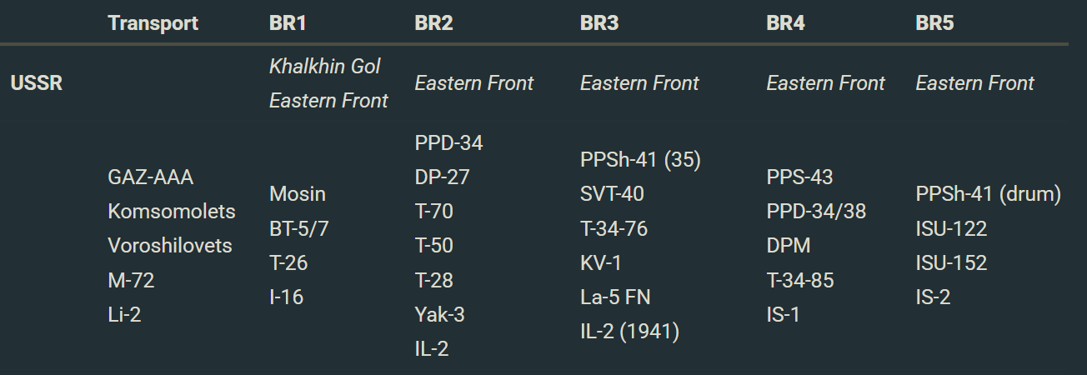Click the BR5 column header
1087x375 pixels.
[934, 23]
